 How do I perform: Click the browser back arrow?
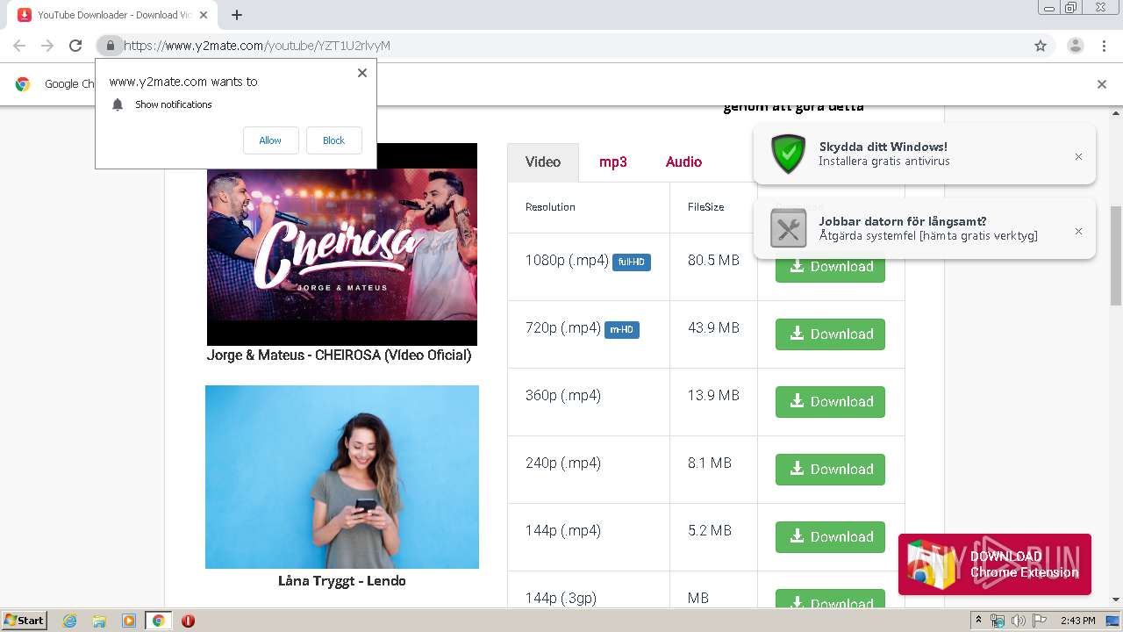19,46
